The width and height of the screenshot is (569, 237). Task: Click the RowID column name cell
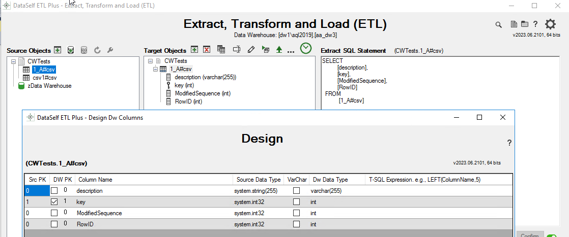coord(154,224)
